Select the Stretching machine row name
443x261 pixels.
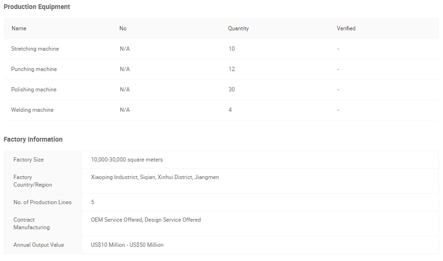point(35,49)
